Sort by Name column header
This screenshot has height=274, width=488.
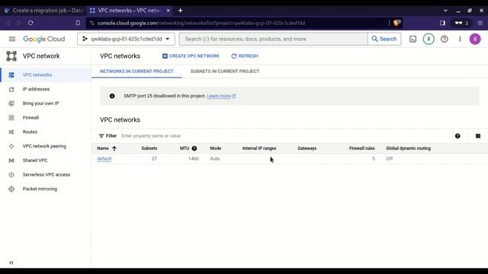(x=107, y=148)
